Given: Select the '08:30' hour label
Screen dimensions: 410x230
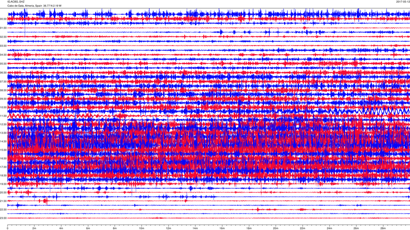Looking at the screenshot, I should click(3, 90).
